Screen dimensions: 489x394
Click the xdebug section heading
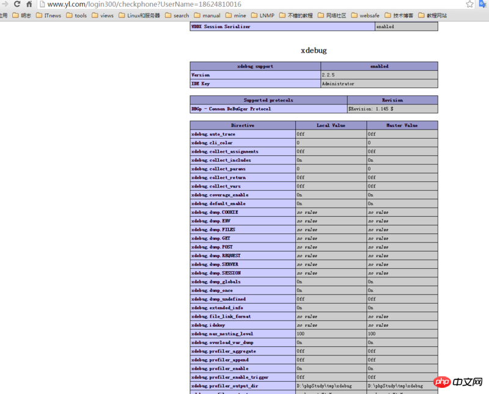tap(314, 50)
